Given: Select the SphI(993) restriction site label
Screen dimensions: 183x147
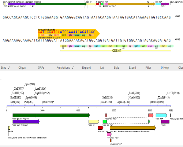Looking at the screenshot, I should pos(30,84).
